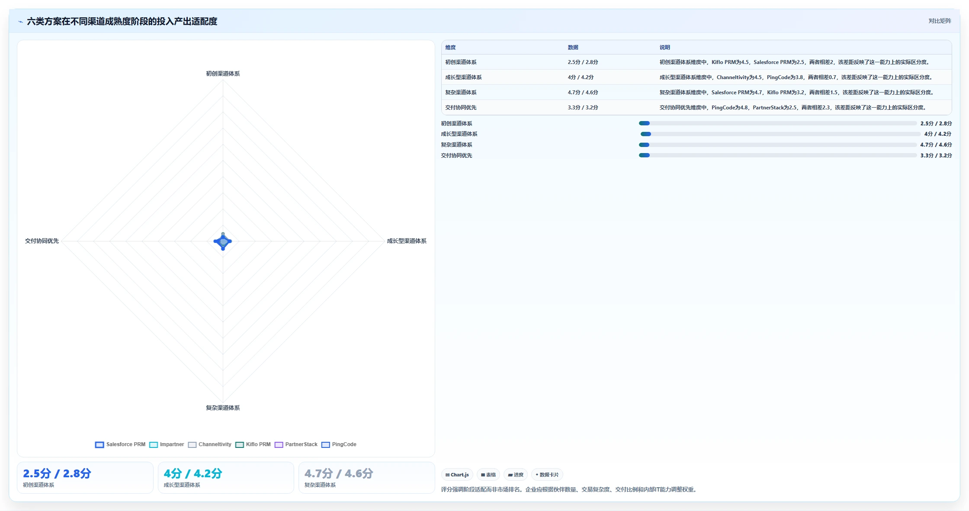Screen dimensions: 969x511
Task: Click the 数据卡片 tag chip
Action: coord(547,475)
